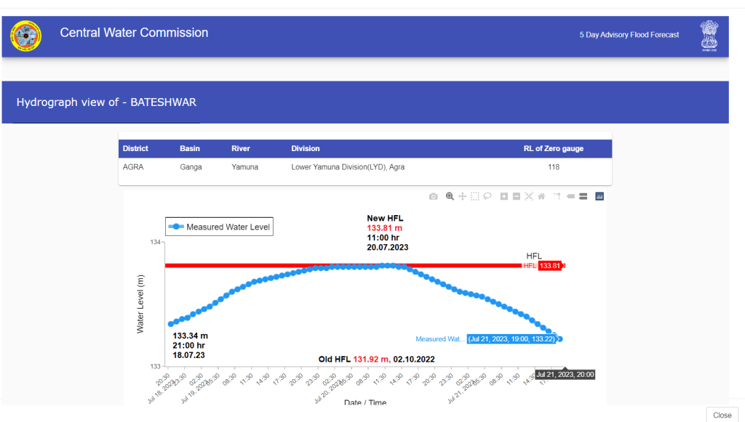Click the Central Water Commission logo

[26, 35]
